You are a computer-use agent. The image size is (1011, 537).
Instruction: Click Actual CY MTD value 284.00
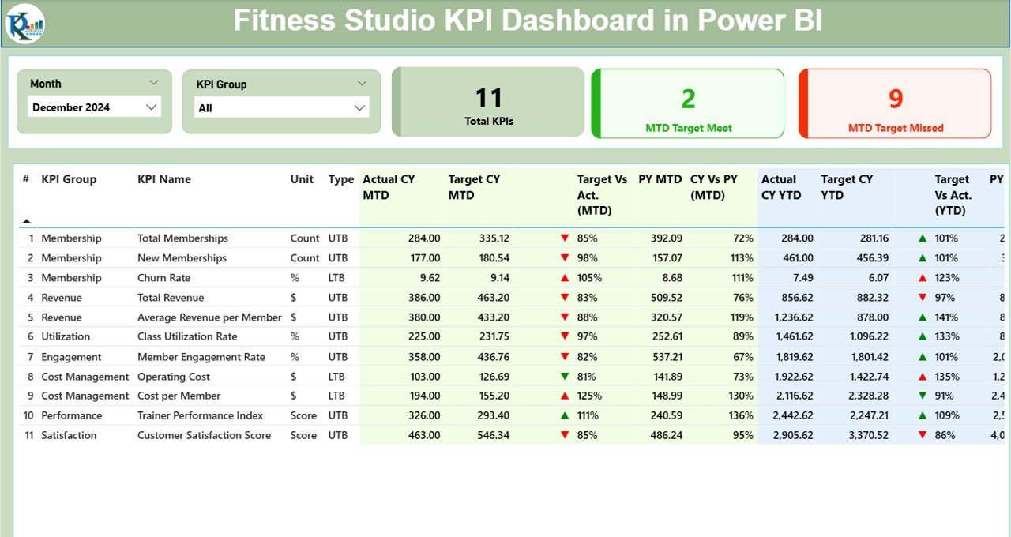(424, 238)
